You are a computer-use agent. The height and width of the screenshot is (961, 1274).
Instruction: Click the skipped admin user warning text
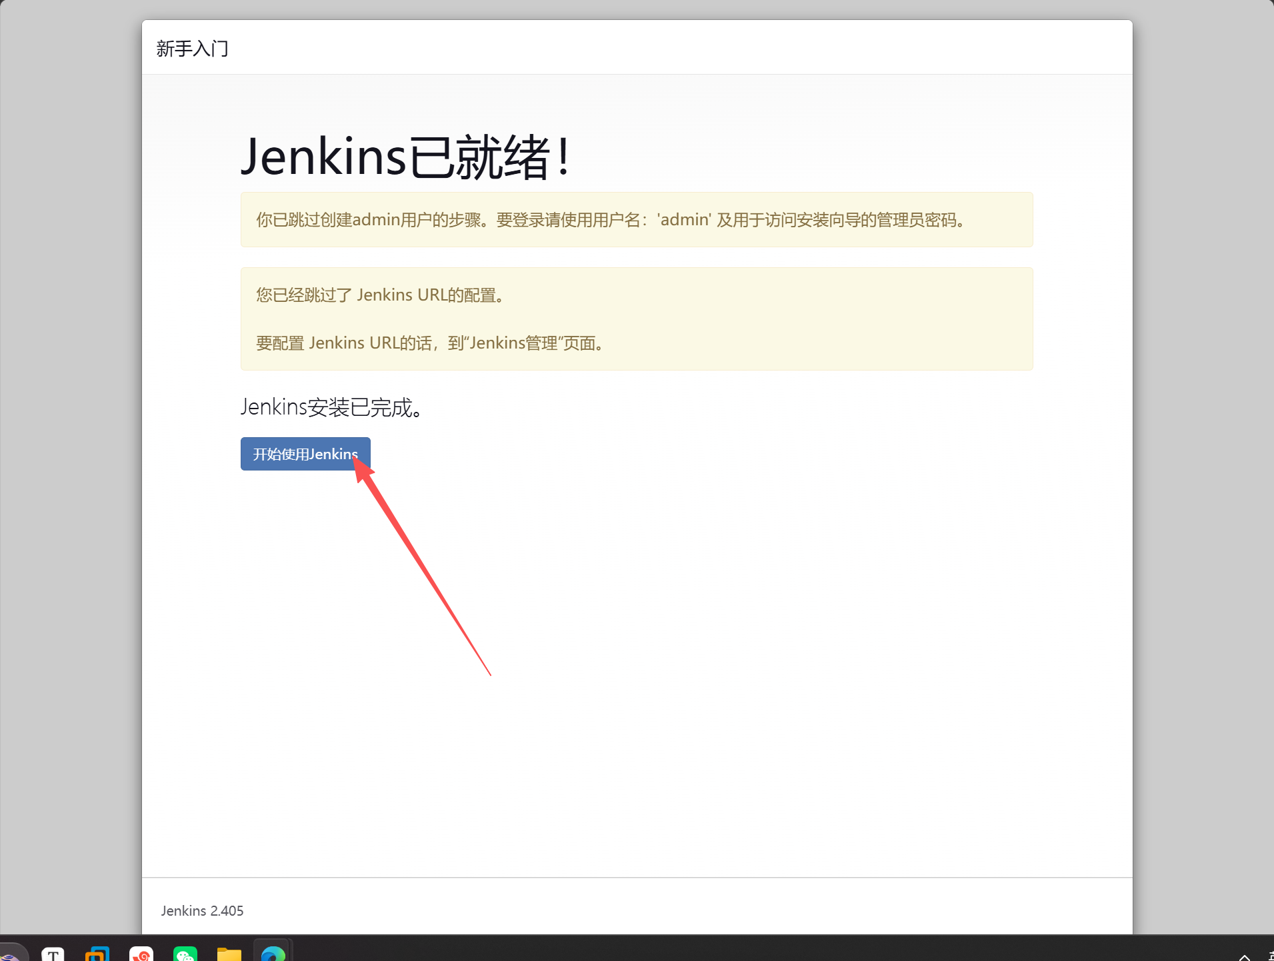tap(611, 220)
